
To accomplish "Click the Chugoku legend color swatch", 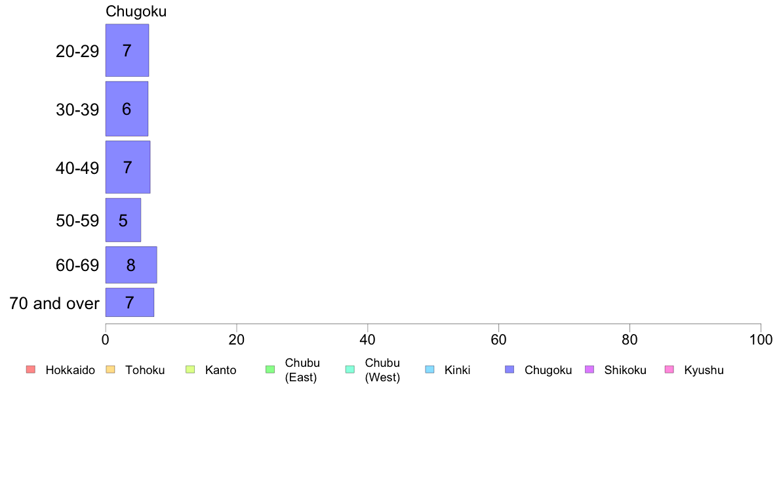I will coord(509,369).
